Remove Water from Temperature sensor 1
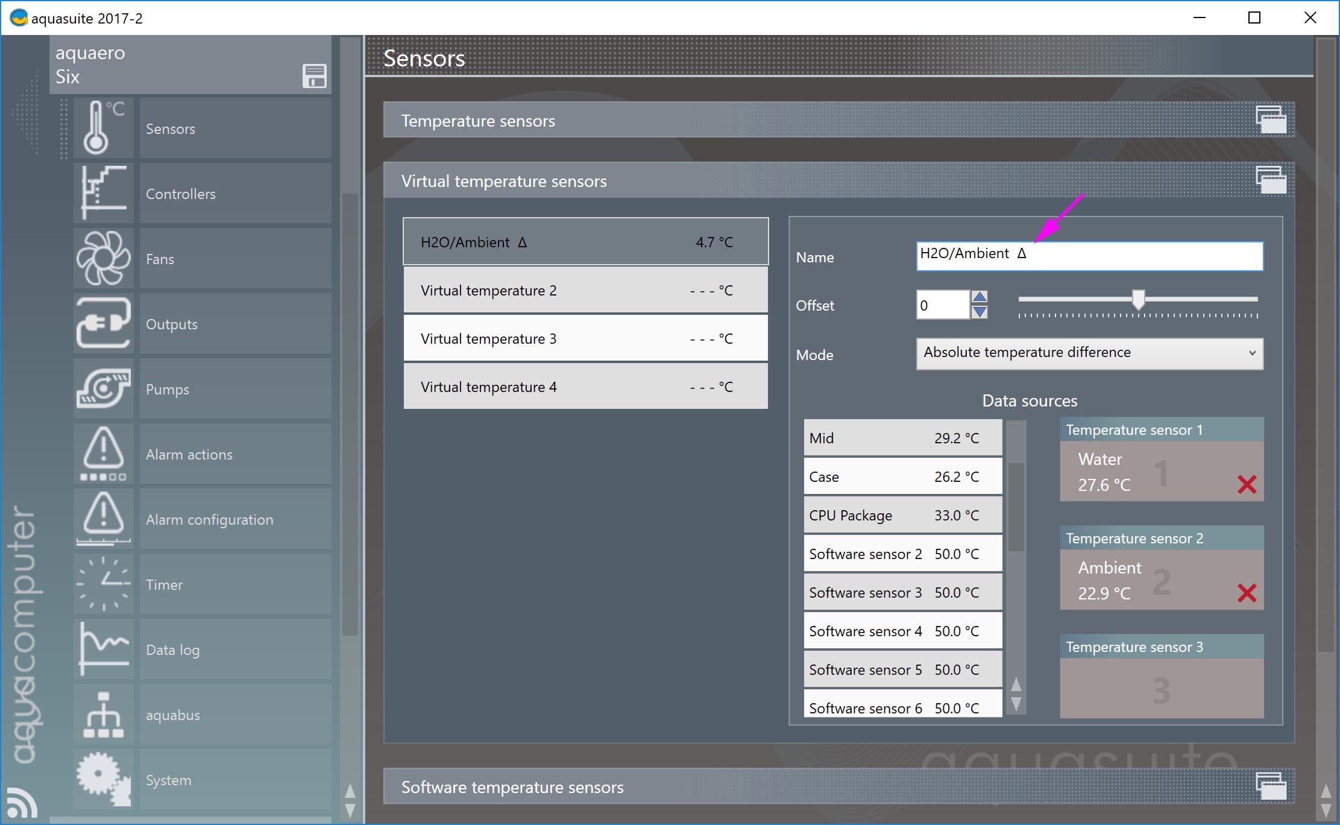The height and width of the screenshot is (825, 1340). pyautogui.click(x=1247, y=484)
